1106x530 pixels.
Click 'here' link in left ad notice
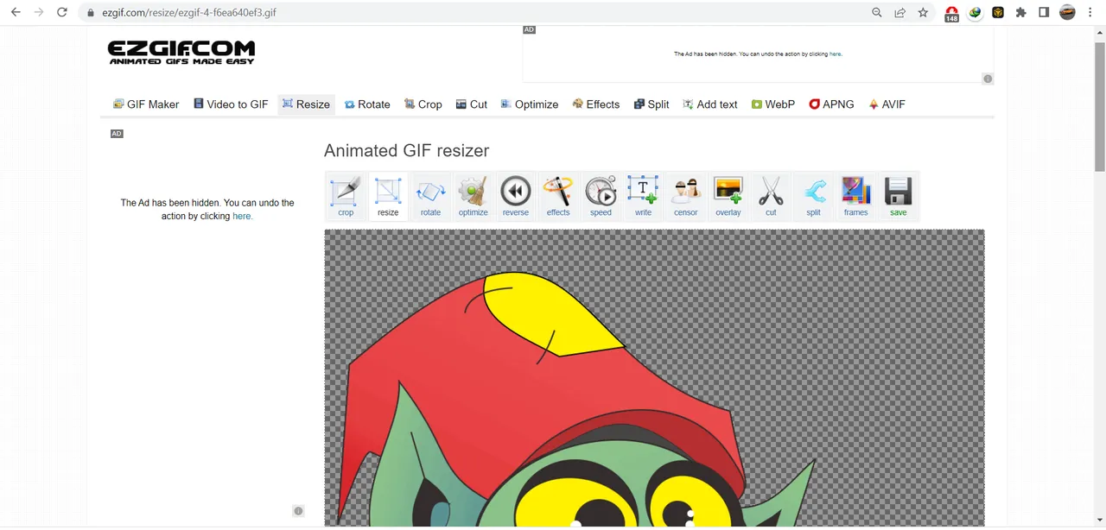coord(242,216)
